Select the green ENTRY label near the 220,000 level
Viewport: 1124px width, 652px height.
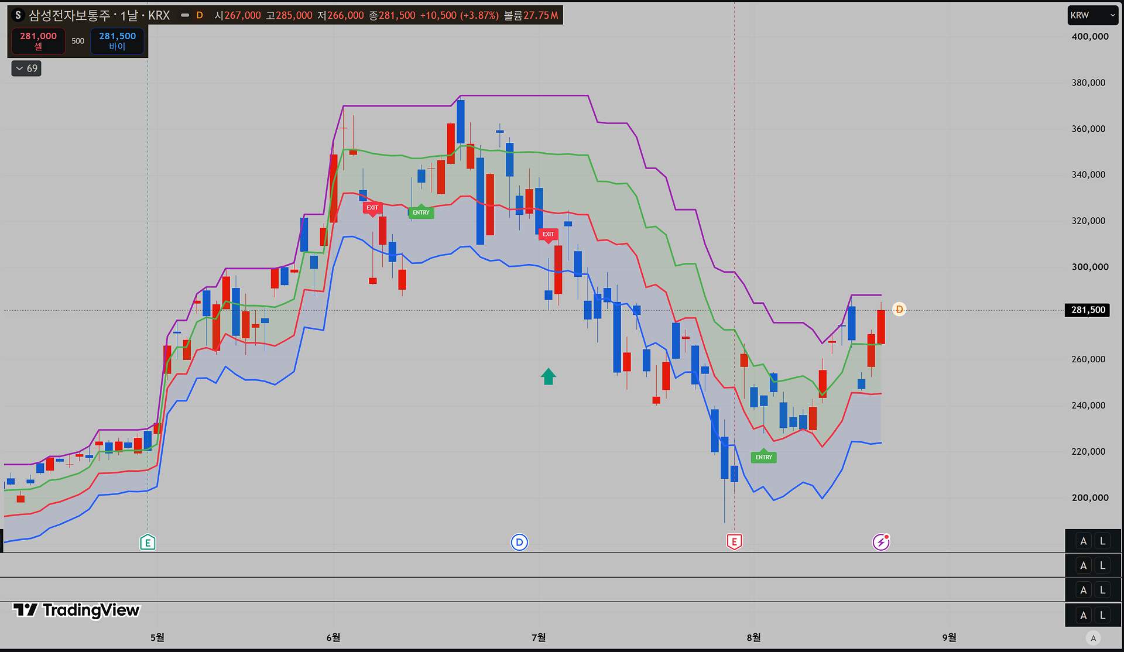click(x=763, y=457)
